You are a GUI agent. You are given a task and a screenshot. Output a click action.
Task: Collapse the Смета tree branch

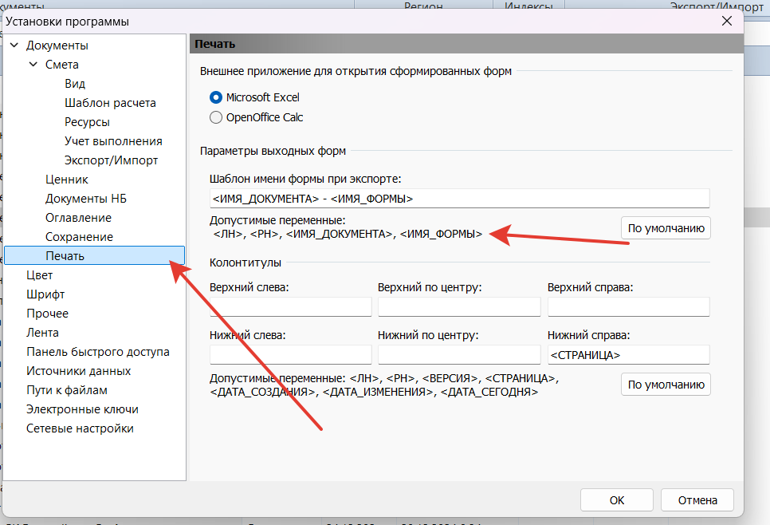pyautogui.click(x=33, y=65)
